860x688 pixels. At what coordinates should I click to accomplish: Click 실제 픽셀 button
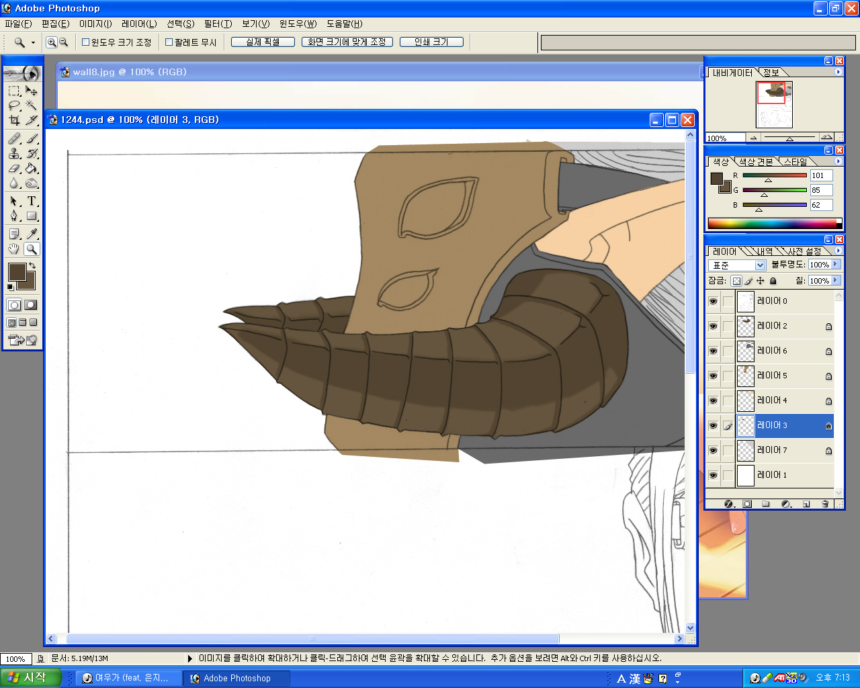click(x=263, y=42)
